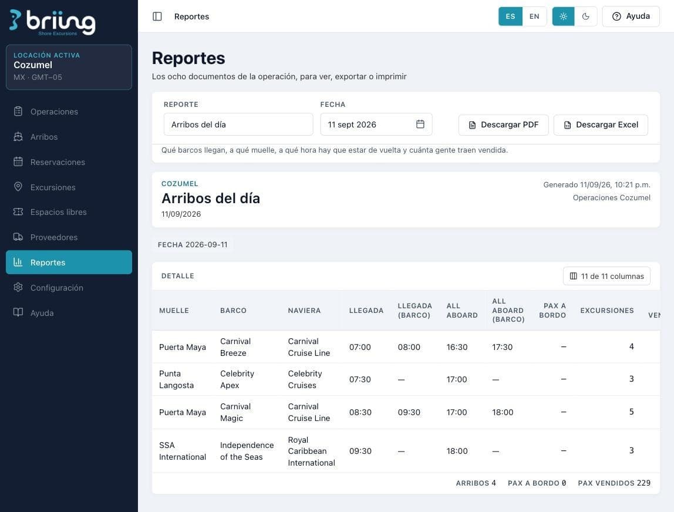Image resolution: width=674 pixels, height=512 pixels.
Task: Toggle the sidebar panel icon
Action: tap(157, 16)
